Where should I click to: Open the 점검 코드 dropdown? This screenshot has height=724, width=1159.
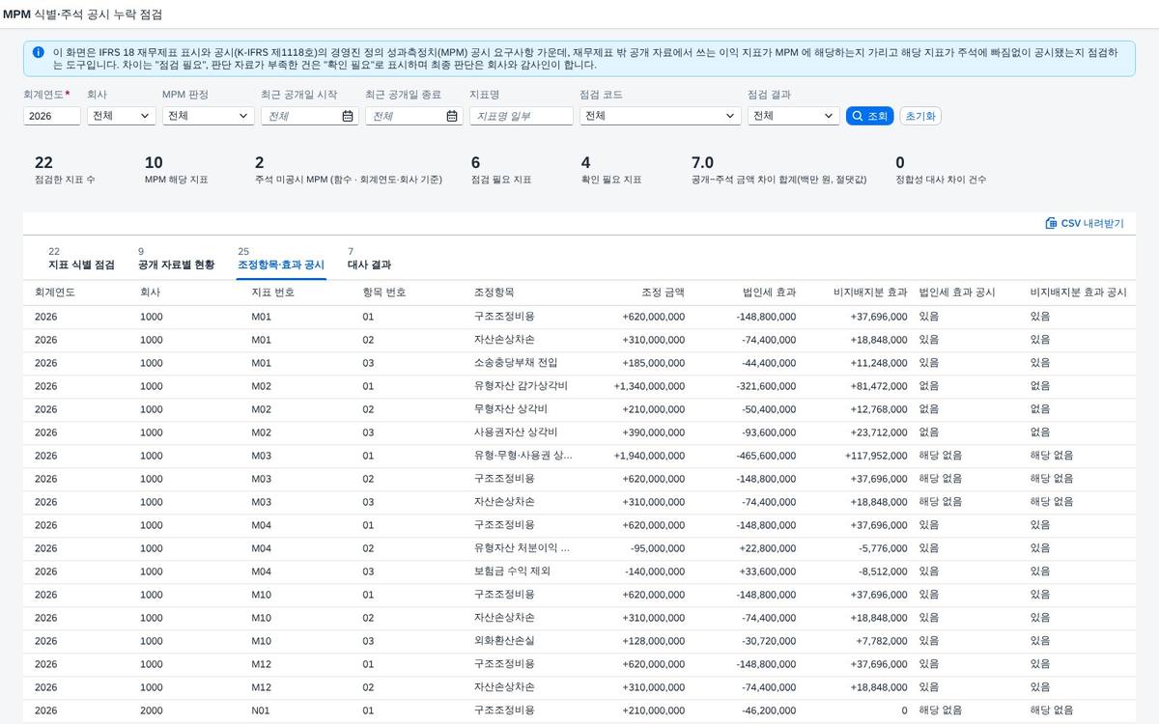point(661,116)
